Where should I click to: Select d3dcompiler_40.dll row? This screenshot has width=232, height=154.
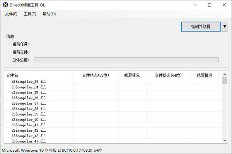click(x=113, y=119)
